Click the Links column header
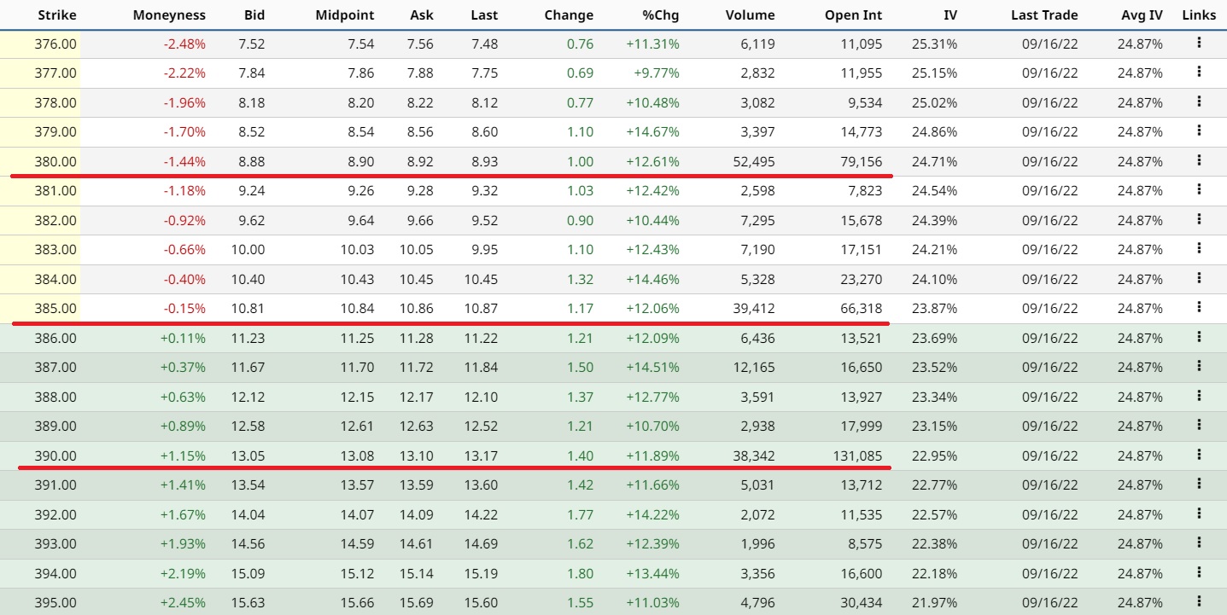The height and width of the screenshot is (615, 1227). pos(1199,15)
